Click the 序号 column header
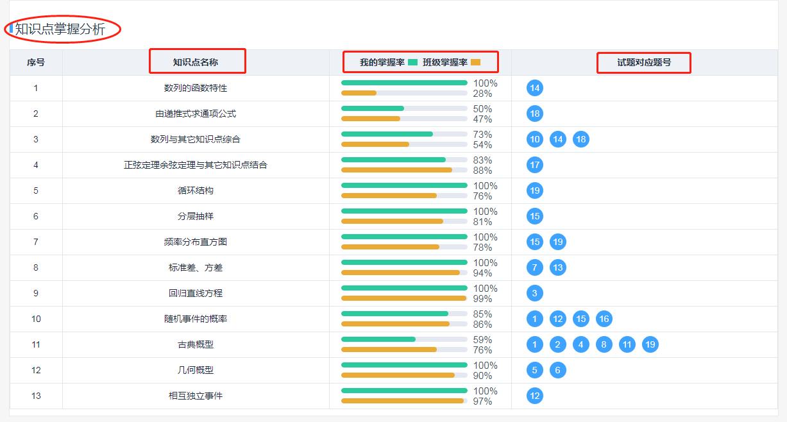The image size is (787, 422). (35, 62)
